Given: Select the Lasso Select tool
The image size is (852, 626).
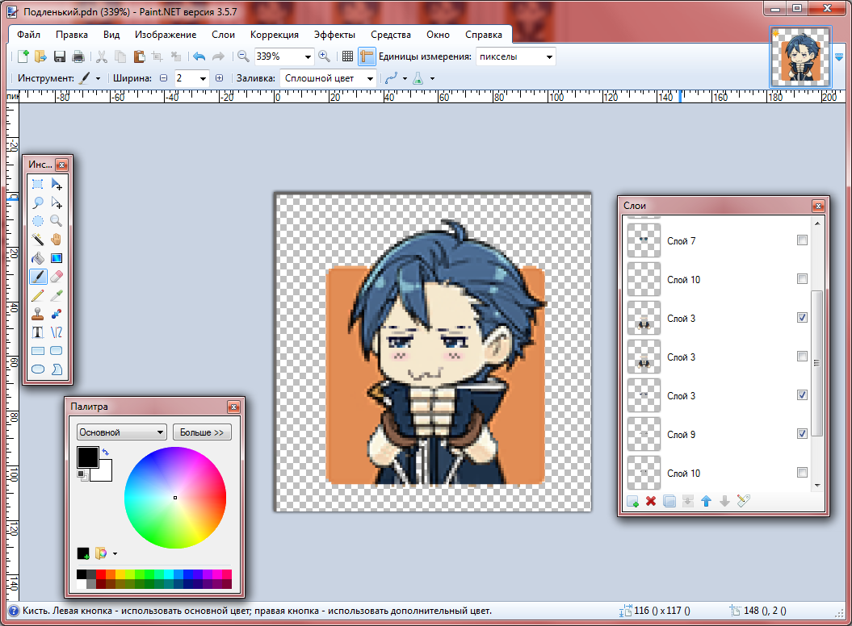Looking at the screenshot, I should [37, 202].
